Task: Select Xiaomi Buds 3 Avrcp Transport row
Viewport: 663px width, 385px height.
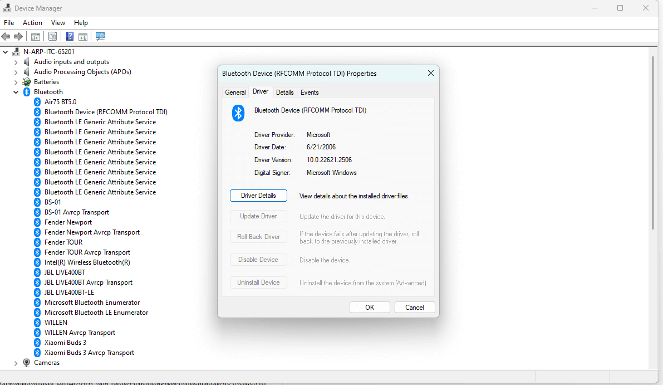Action: [89, 353]
